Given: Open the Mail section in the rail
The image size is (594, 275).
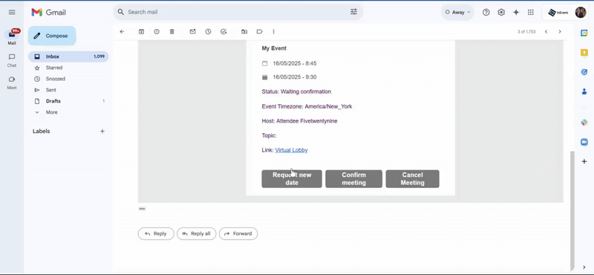Looking at the screenshot, I should (x=12, y=37).
